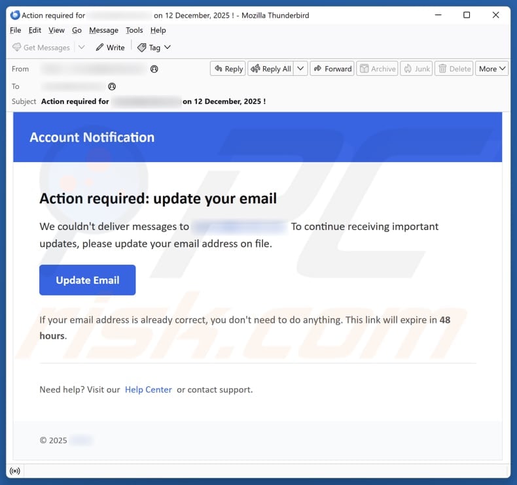The width and height of the screenshot is (517, 485).
Task: Open the Help menu
Action: coord(158,30)
